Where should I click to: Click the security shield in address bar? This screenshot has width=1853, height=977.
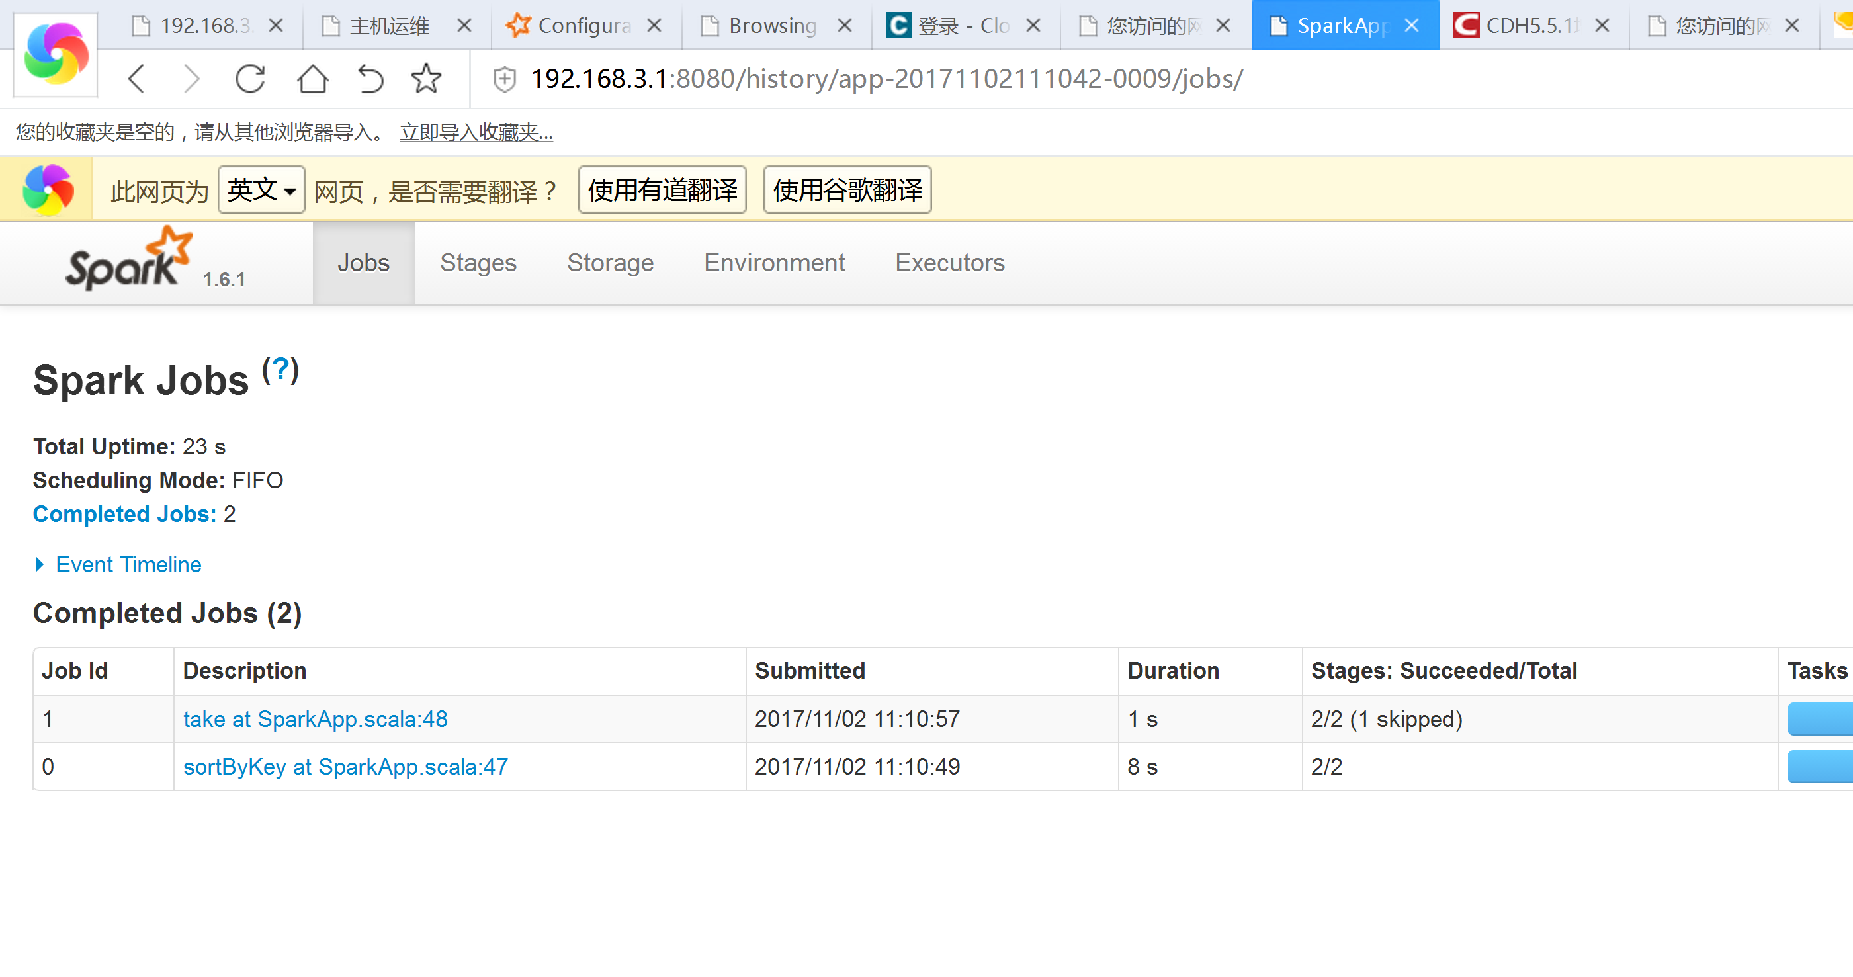tap(505, 79)
